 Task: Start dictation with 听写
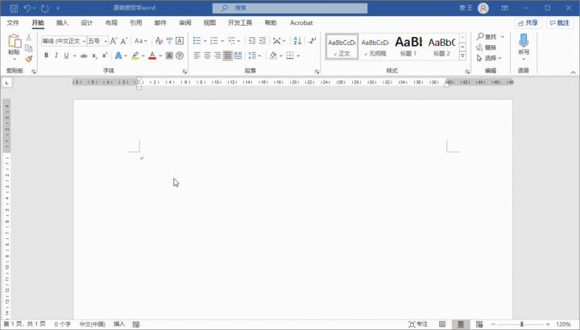coord(524,47)
